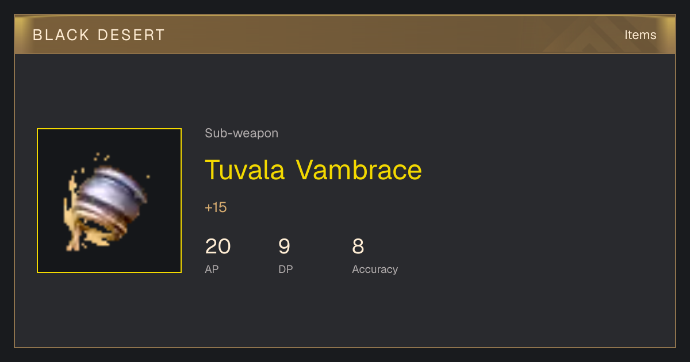Open the Items link in header
The width and height of the screenshot is (690, 362).
(640, 34)
